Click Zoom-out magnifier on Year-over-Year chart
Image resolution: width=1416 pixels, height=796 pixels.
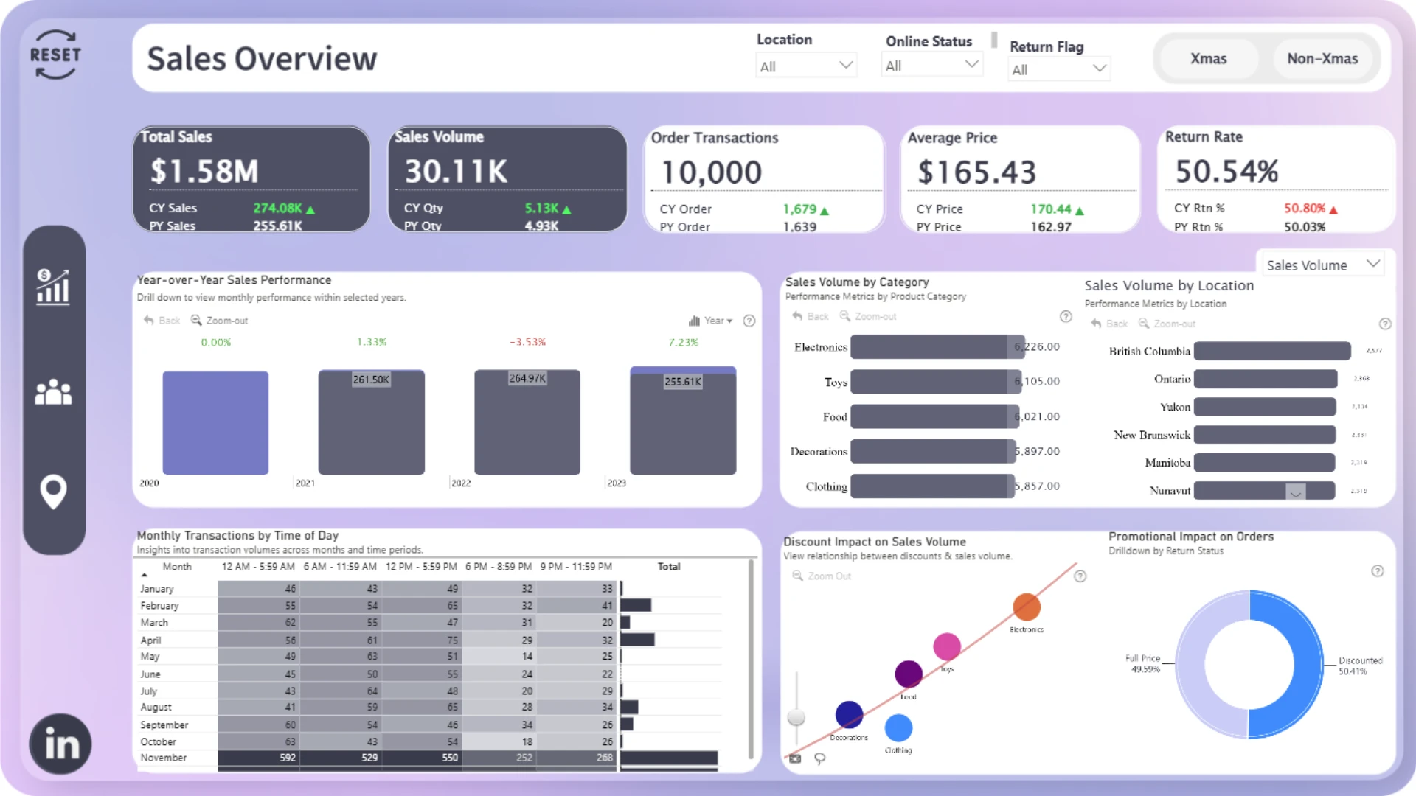click(196, 321)
